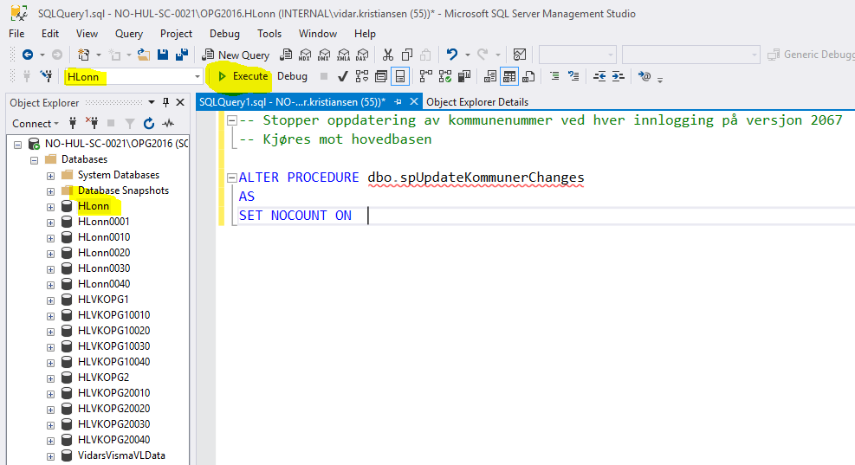
Task: Click the Object Explorer refresh icon
Action: (149, 123)
